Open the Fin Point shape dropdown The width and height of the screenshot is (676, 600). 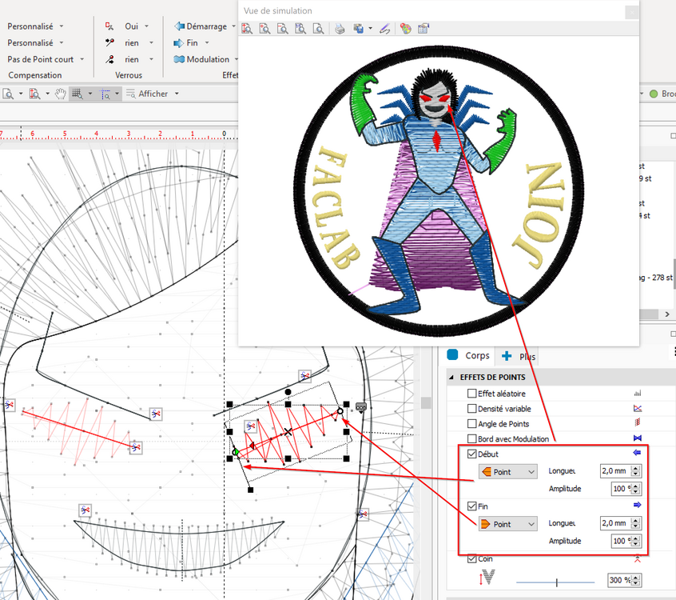click(x=508, y=524)
